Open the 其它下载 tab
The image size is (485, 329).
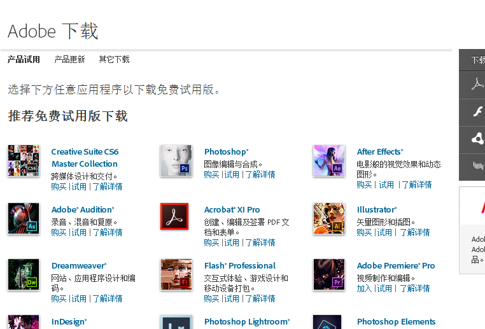114,59
